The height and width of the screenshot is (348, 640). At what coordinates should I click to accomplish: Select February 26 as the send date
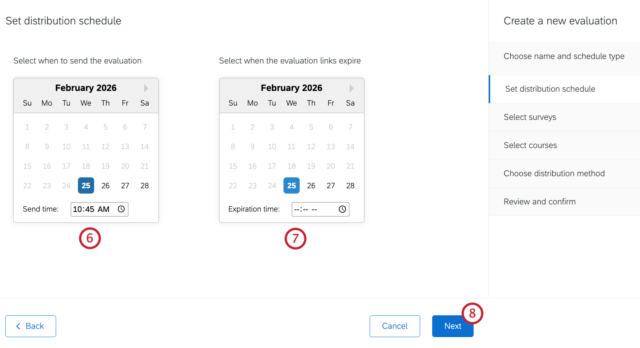click(105, 185)
